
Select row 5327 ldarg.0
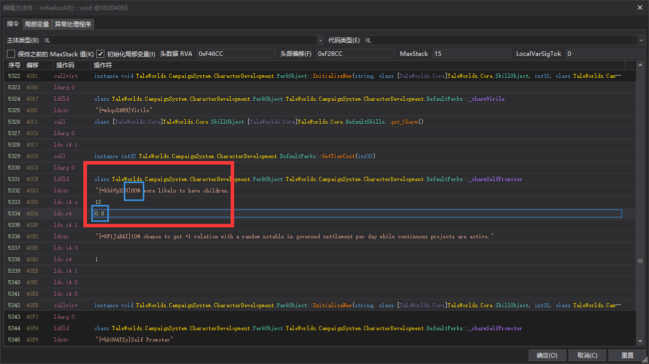click(x=321, y=133)
